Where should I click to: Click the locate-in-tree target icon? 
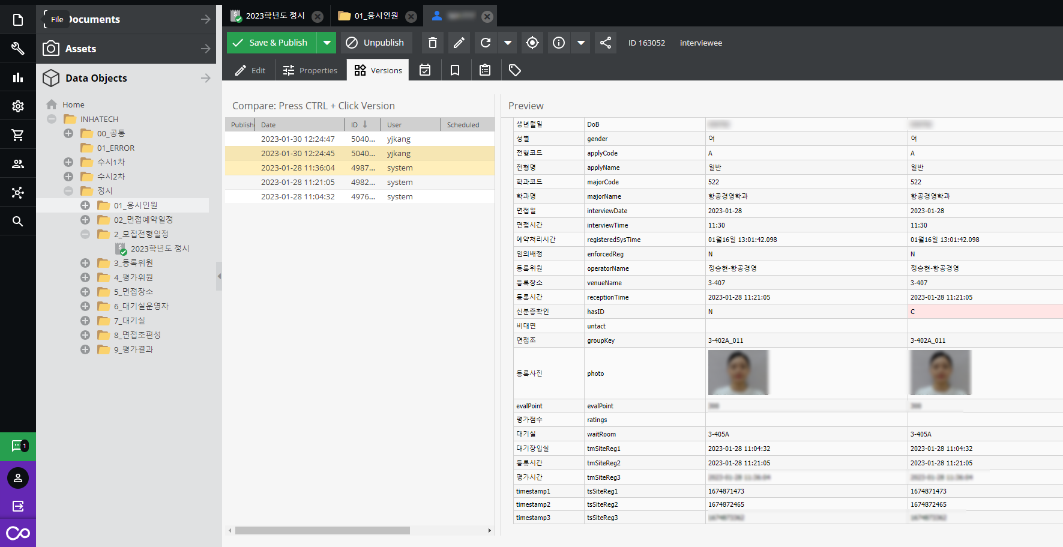click(532, 43)
